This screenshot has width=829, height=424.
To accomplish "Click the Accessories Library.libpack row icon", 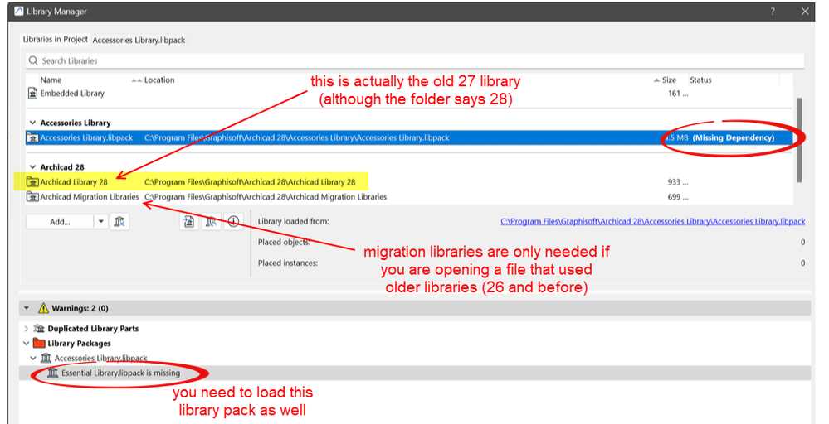I will pyautogui.click(x=33, y=137).
